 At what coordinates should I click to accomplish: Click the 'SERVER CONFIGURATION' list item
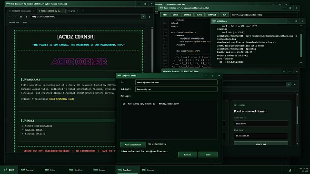coord(39,126)
